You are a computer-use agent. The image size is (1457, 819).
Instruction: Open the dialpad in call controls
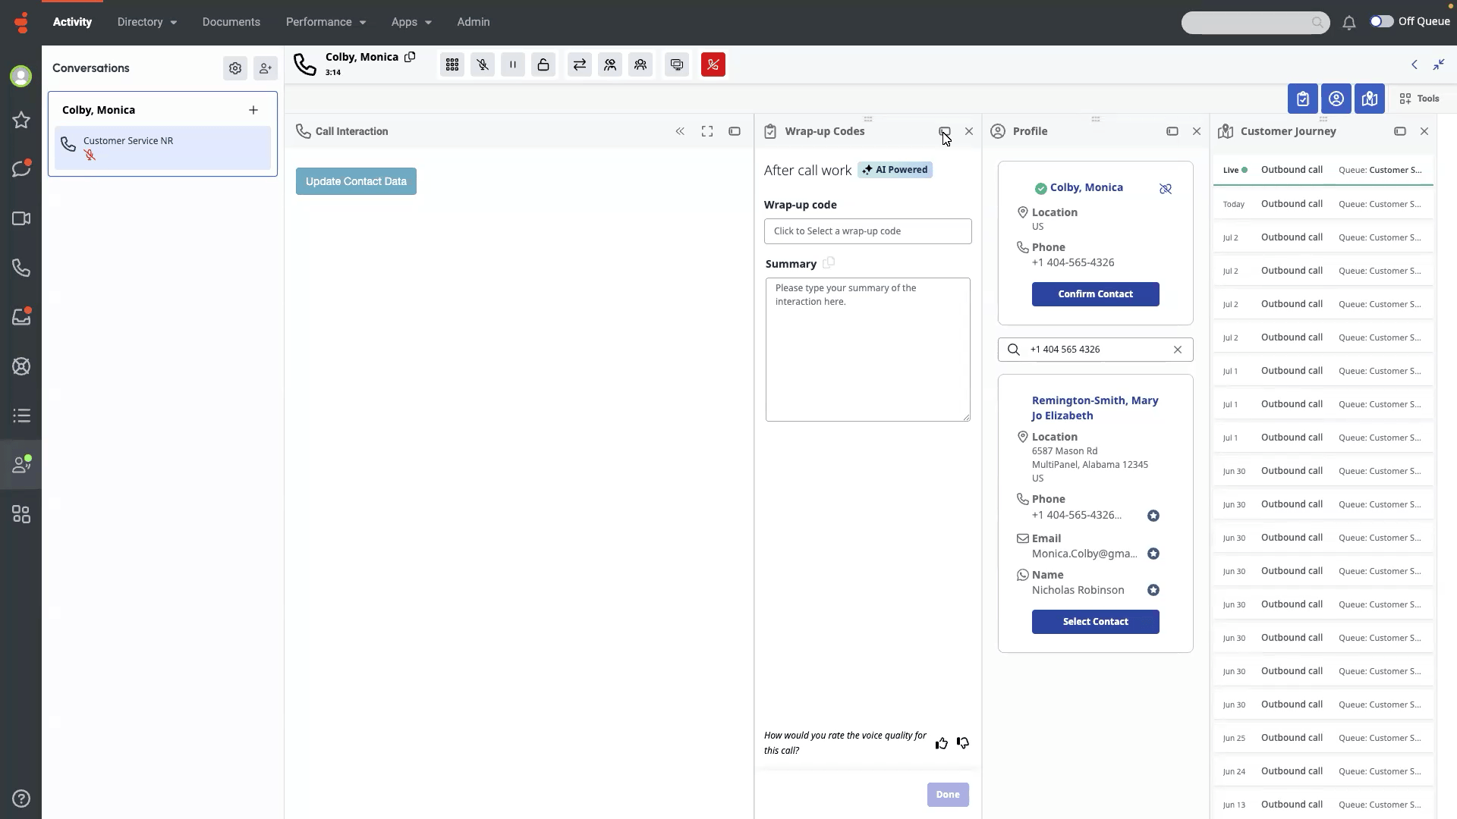(x=452, y=65)
